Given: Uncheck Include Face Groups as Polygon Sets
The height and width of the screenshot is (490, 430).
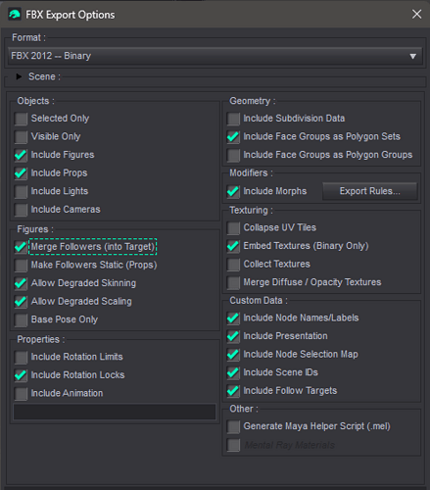Looking at the screenshot, I should click(x=233, y=137).
